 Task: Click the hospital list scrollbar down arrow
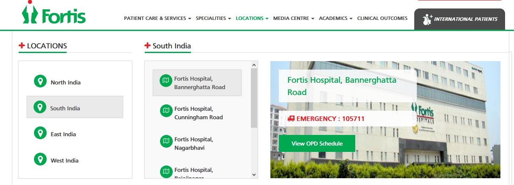click(x=254, y=174)
